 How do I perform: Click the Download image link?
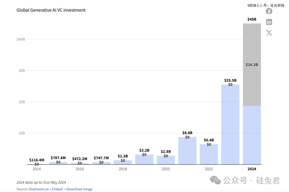tap(79, 189)
